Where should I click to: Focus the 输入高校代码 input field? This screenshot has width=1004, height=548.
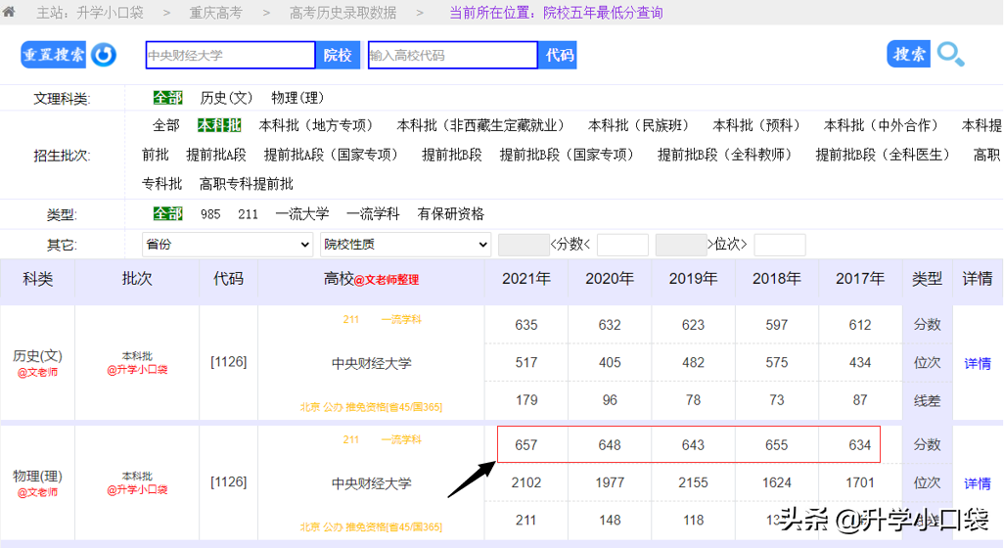point(453,55)
